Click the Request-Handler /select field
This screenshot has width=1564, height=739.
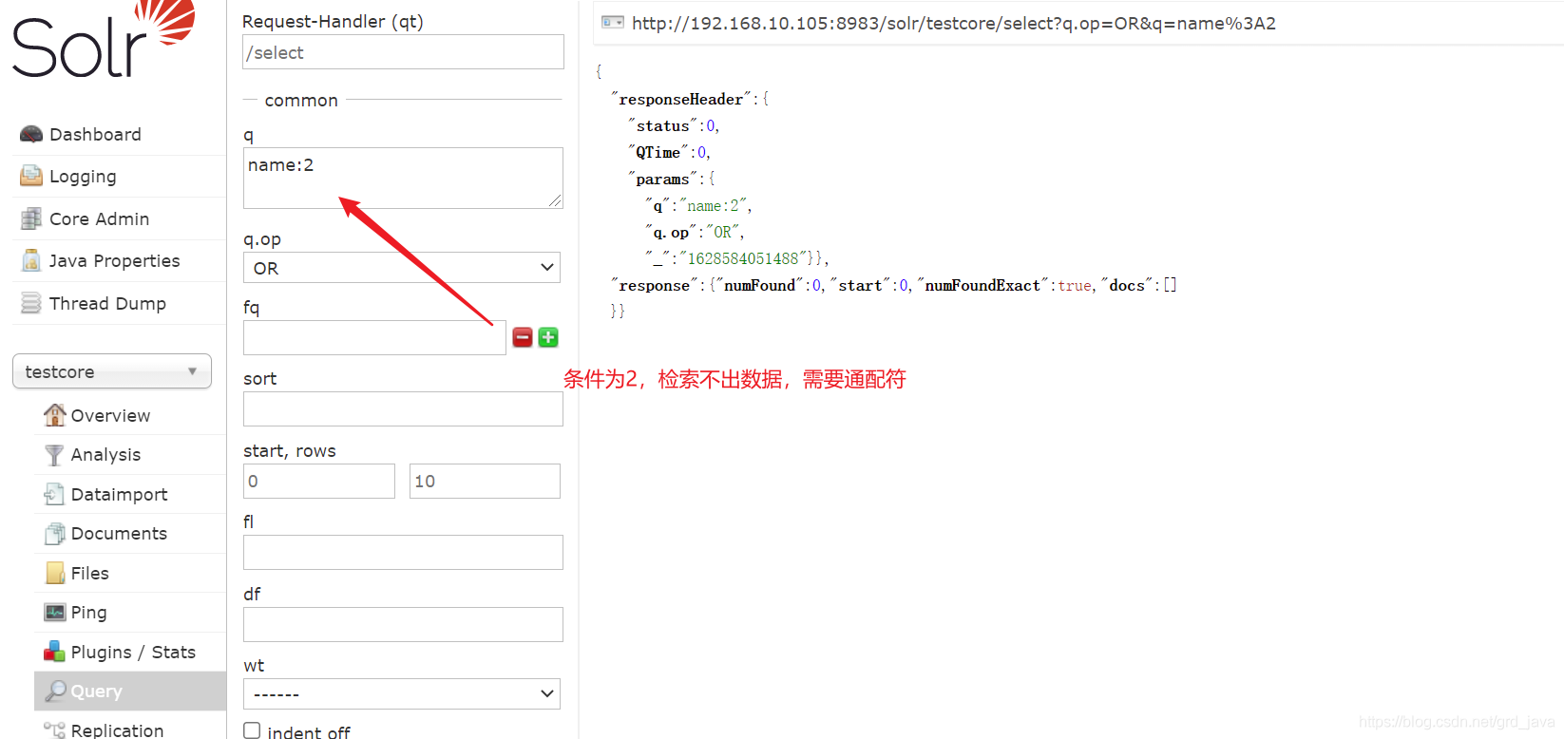(x=403, y=52)
